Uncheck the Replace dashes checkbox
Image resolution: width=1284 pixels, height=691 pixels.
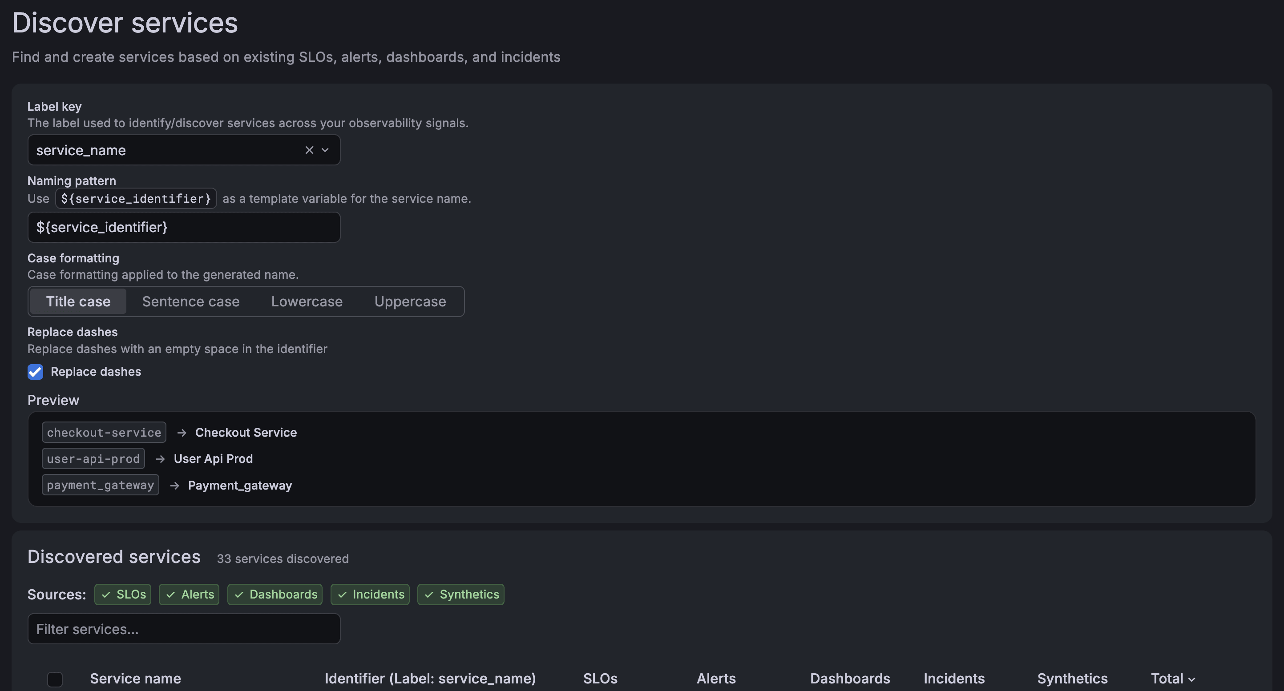click(36, 372)
